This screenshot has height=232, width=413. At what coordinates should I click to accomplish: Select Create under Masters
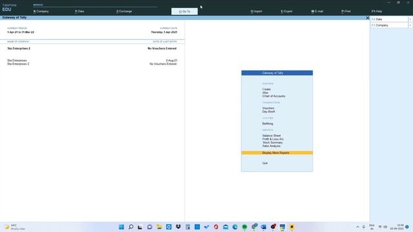click(267, 89)
